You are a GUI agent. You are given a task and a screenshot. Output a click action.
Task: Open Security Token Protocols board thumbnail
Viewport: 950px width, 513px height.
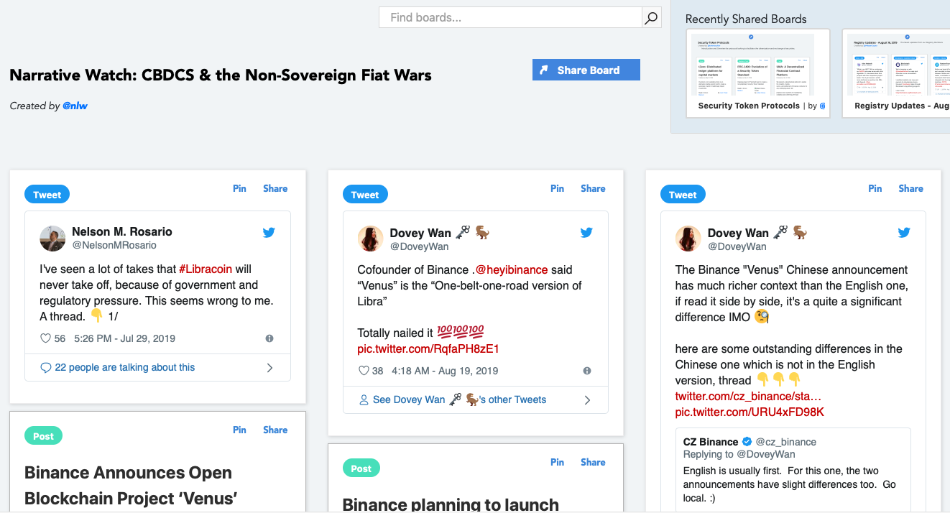click(758, 73)
